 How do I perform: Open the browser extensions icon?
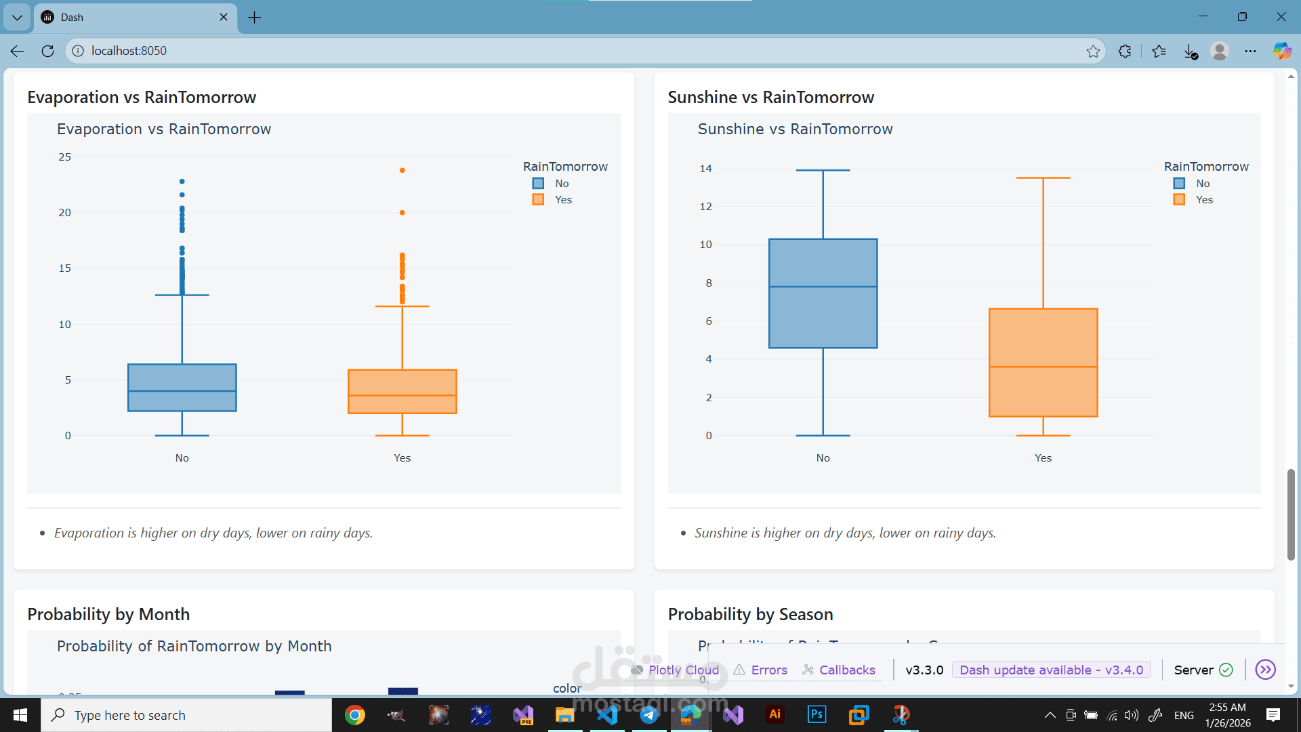tap(1125, 51)
